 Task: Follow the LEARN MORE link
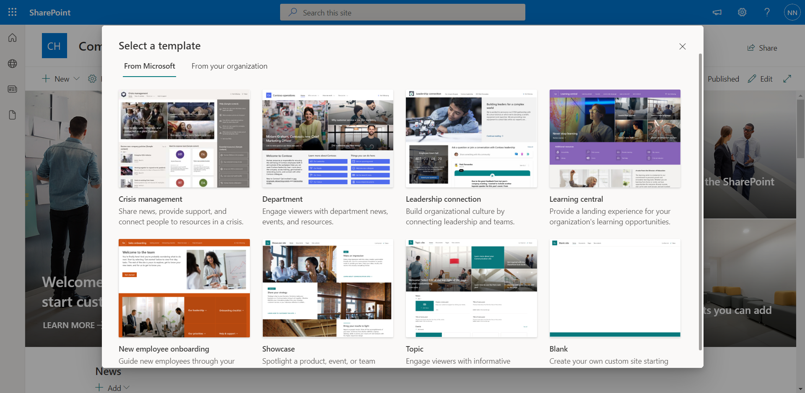[72, 325]
